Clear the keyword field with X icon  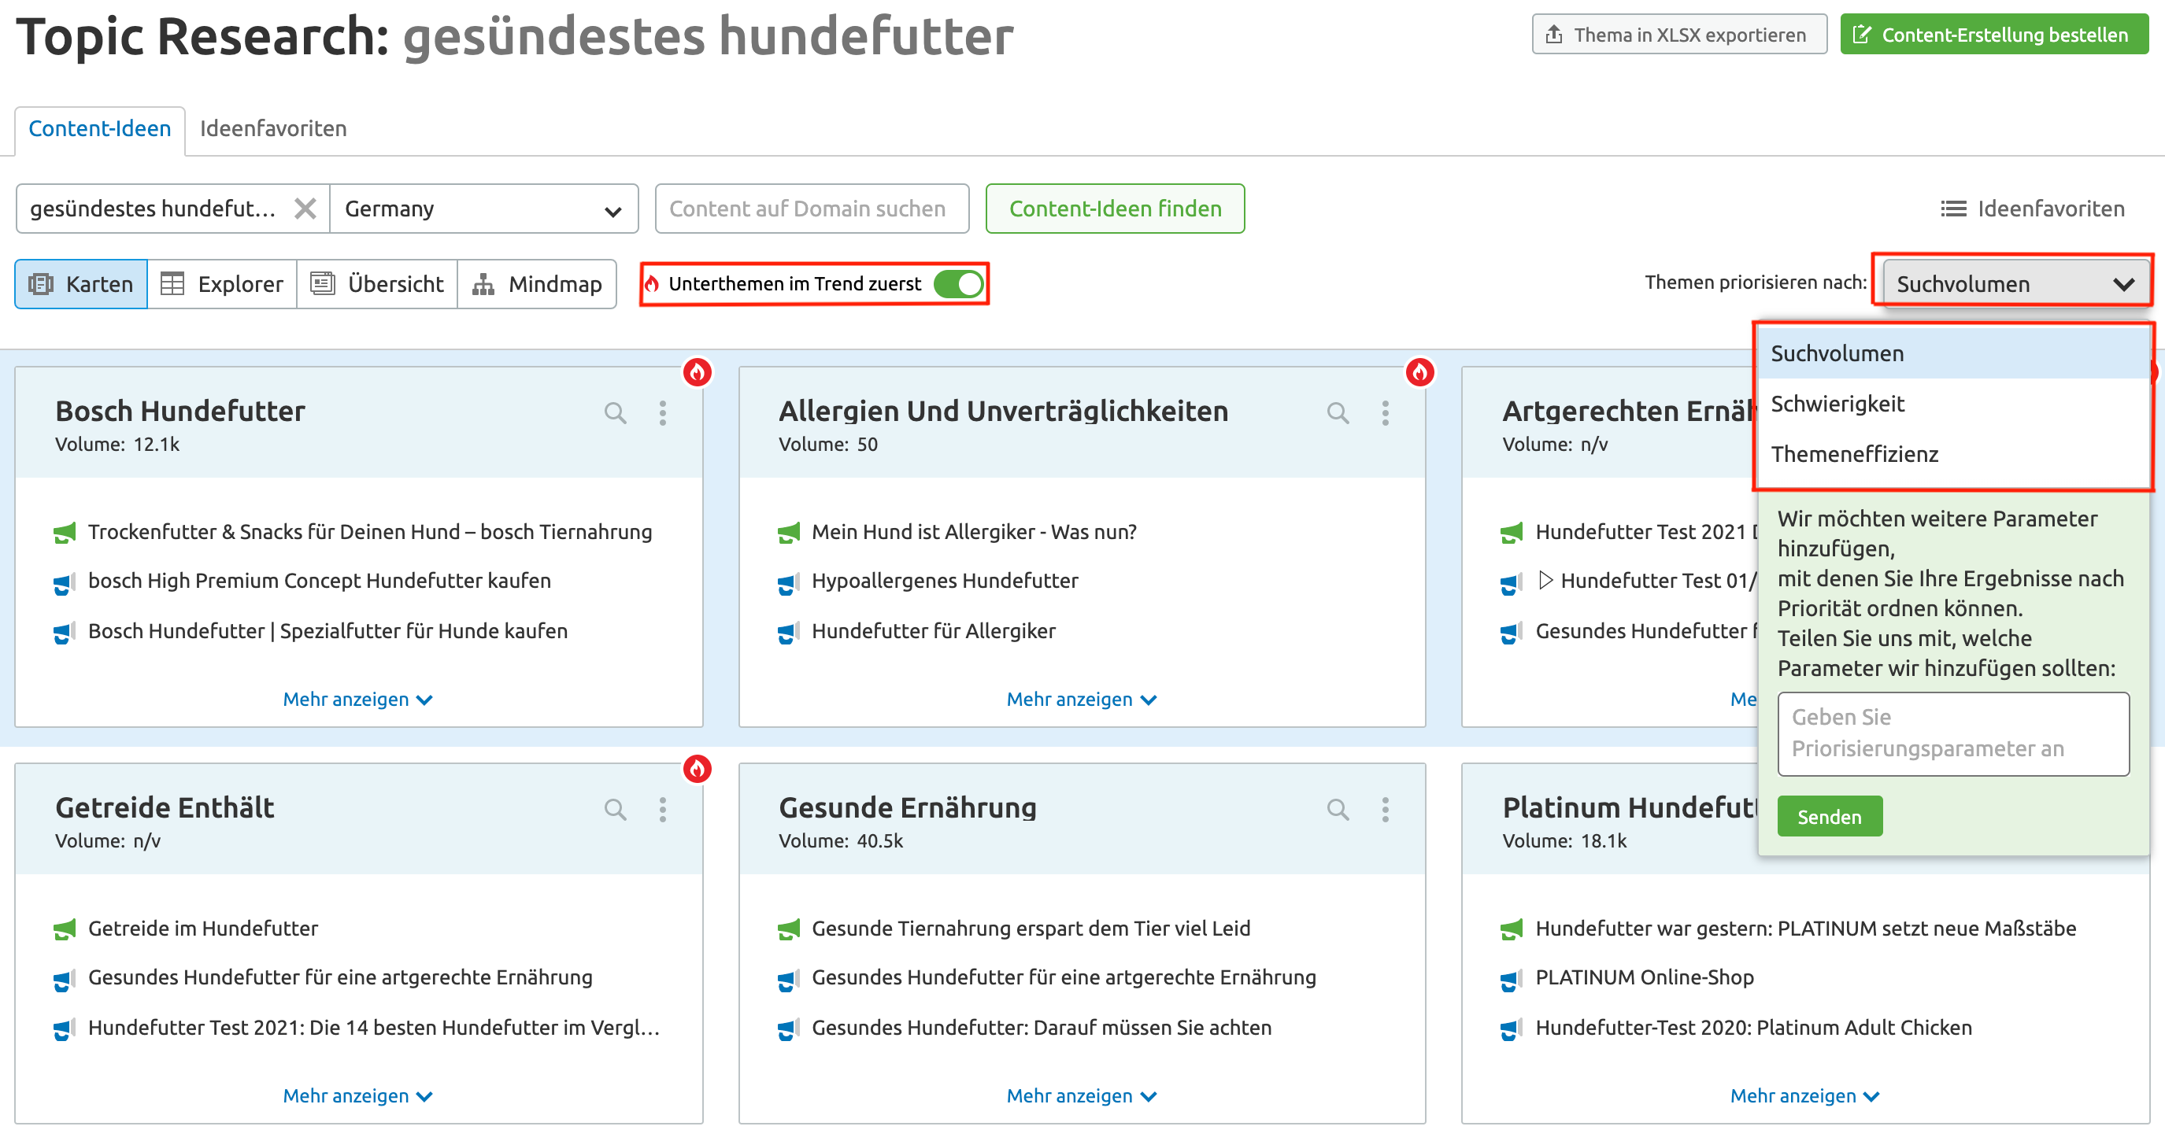(x=305, y=209)
